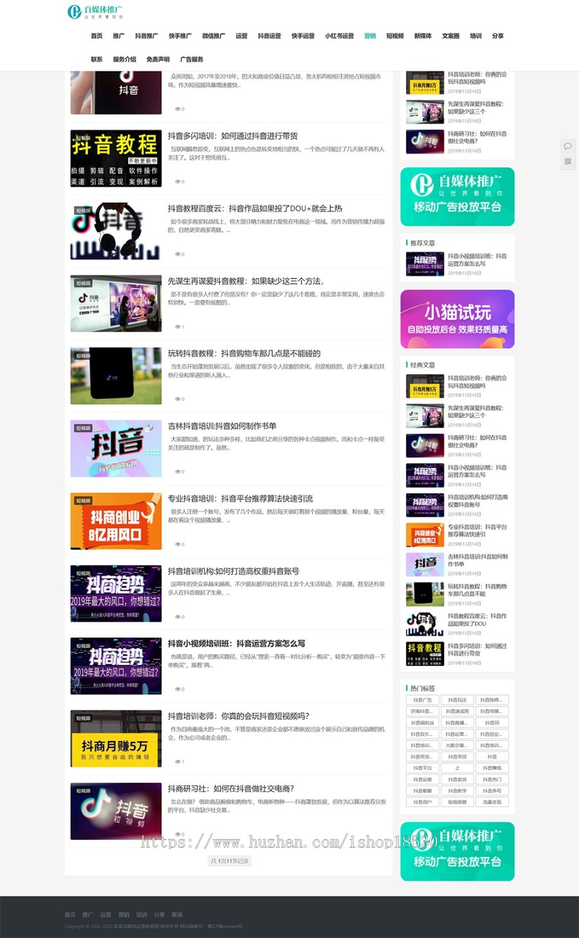Select the 抖音卖货 hot tag

point(457,780)
